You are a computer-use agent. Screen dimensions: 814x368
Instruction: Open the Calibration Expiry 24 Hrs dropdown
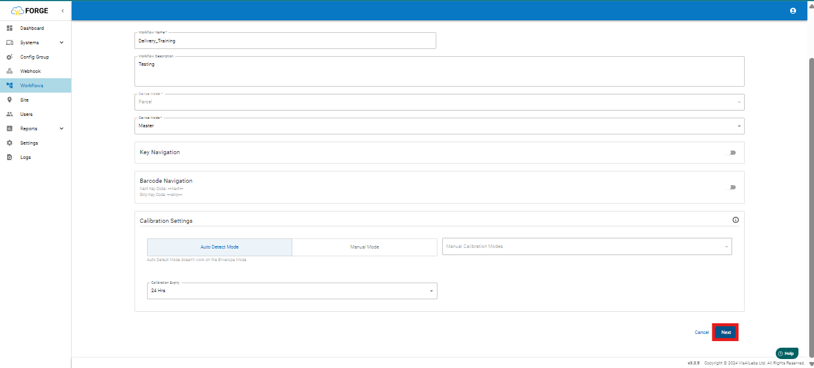(292, 291)
